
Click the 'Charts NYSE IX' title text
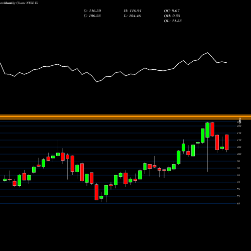coord(27,3)
